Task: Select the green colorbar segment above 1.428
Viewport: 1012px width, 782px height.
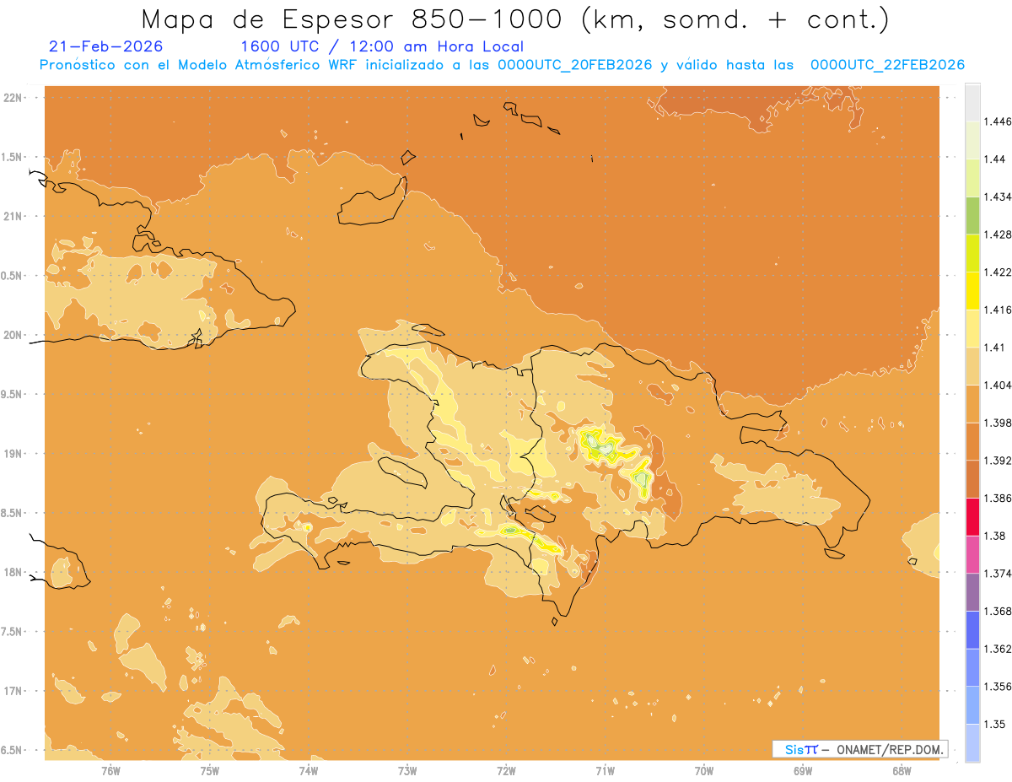Action: (x=972, y=215)
